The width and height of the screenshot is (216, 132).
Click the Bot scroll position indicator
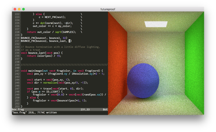tap(105, 109)
